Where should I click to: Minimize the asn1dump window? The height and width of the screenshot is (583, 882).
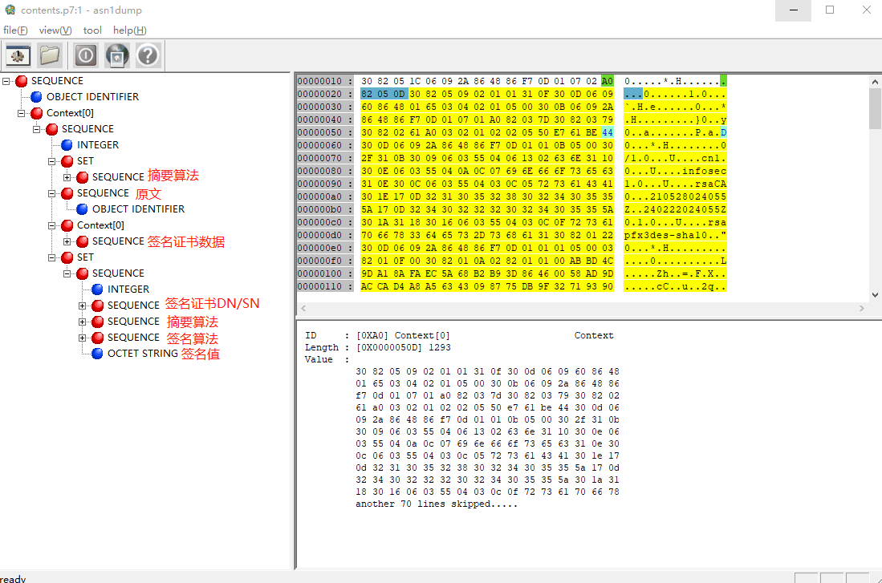point(793,10)
